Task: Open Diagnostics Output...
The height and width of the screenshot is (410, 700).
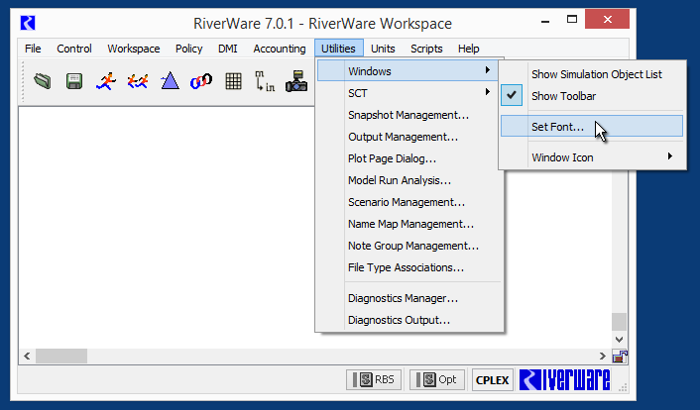Action: pyautogui.click(x=408, y=320)
